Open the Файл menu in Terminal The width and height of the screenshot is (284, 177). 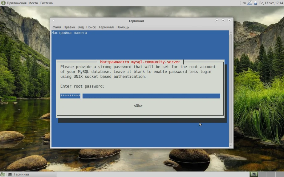[x=56, y=27]
